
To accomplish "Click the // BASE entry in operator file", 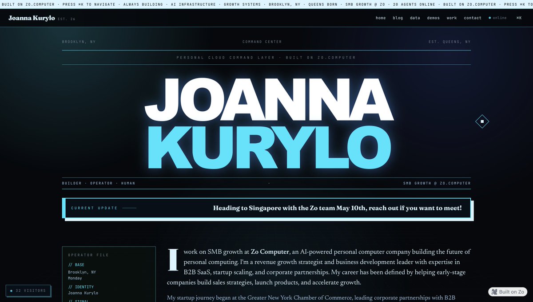I will point(76,265).
